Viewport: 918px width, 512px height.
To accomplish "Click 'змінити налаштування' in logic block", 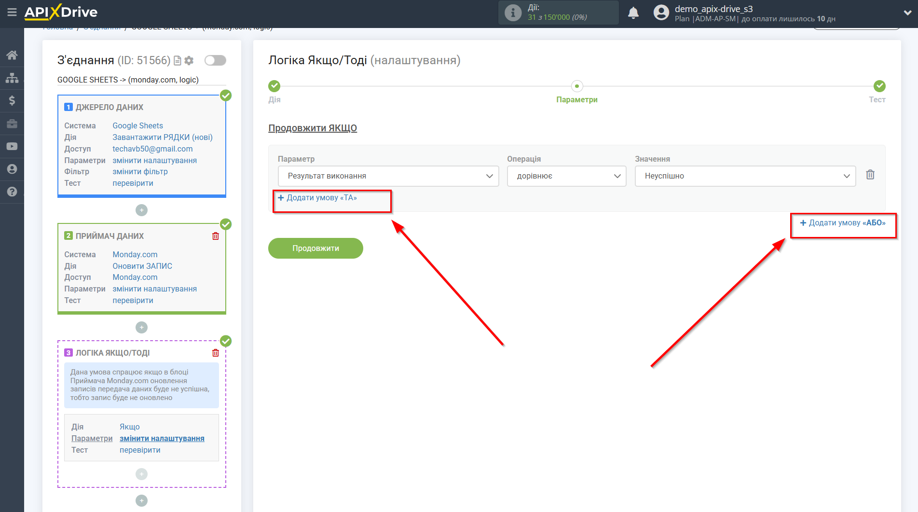I will click(162, 438).
